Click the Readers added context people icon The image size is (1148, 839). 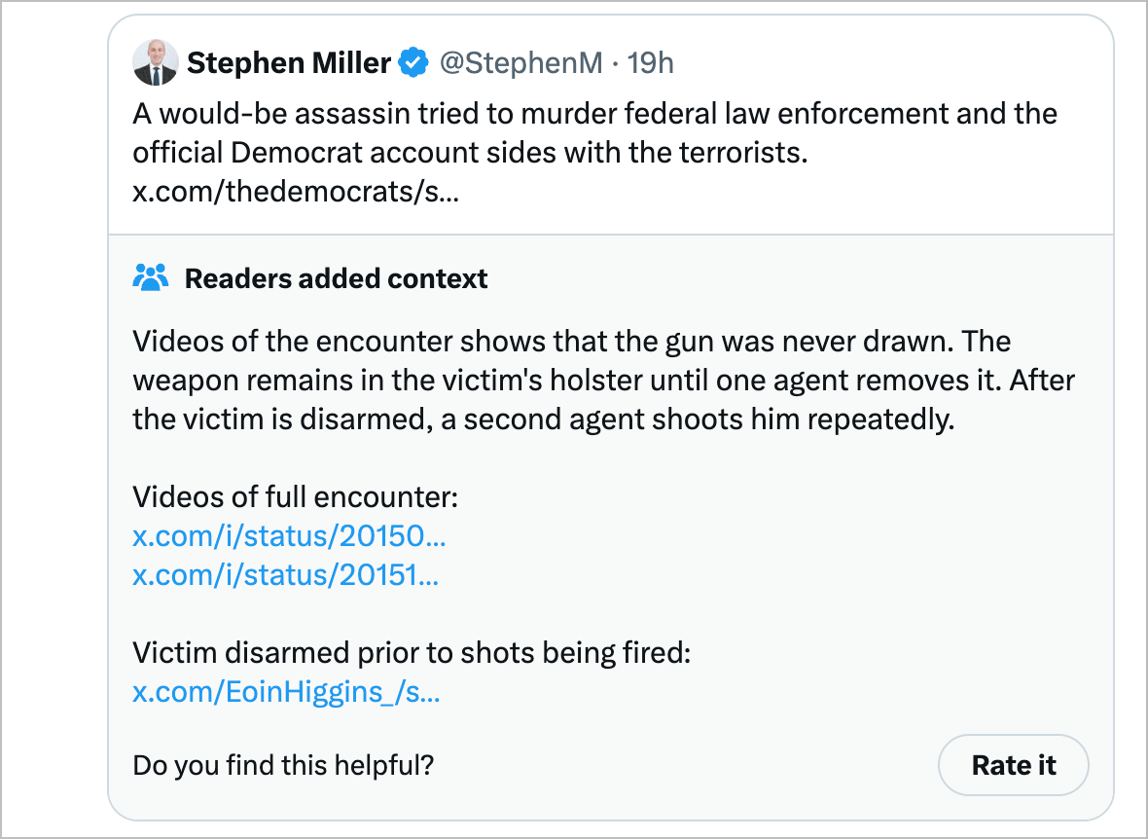[150, 278]
